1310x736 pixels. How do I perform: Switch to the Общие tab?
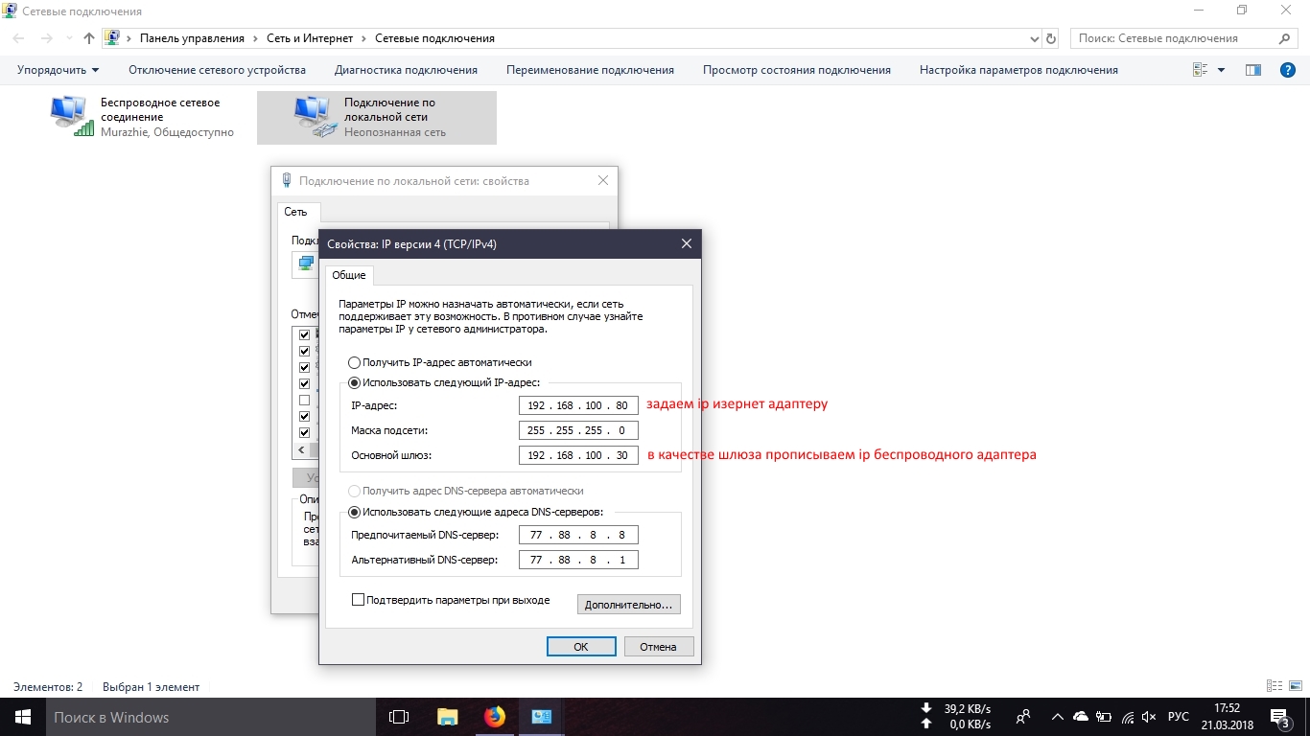349,275
